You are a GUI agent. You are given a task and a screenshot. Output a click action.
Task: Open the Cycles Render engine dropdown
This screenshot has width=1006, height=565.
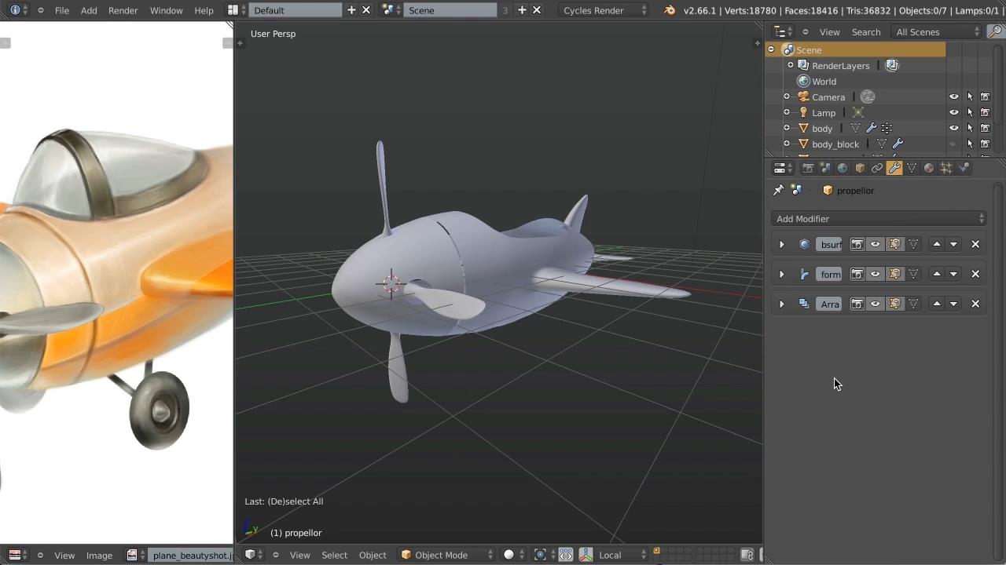point(605,10)
